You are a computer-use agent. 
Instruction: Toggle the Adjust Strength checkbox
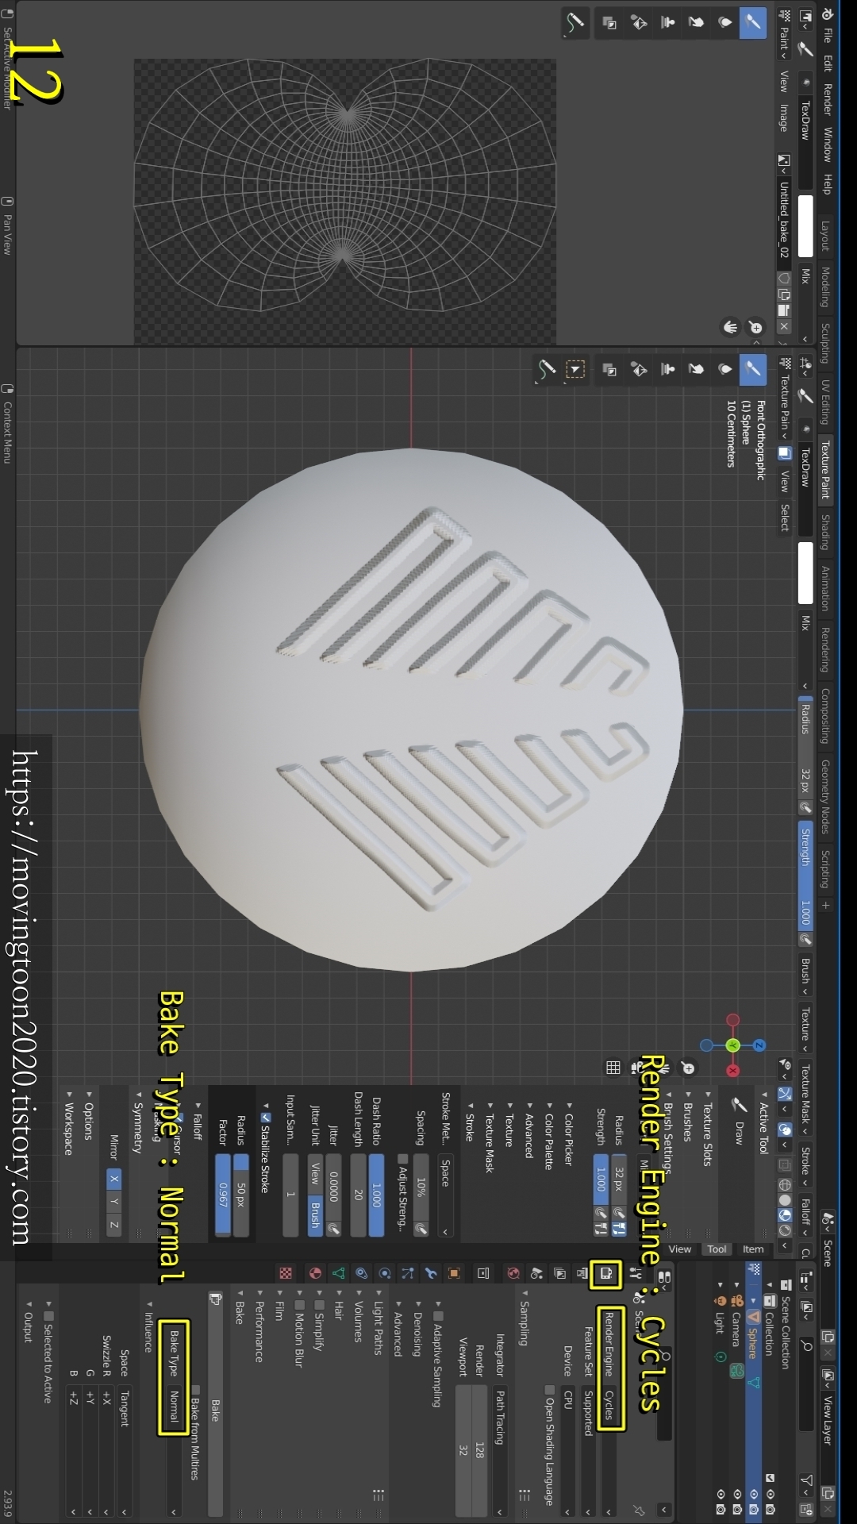click(402, 1159)
